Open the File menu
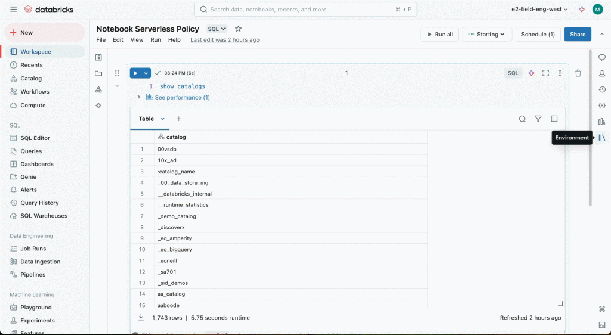The width and height of the screenshot is (611, 335). click(101, 40)
